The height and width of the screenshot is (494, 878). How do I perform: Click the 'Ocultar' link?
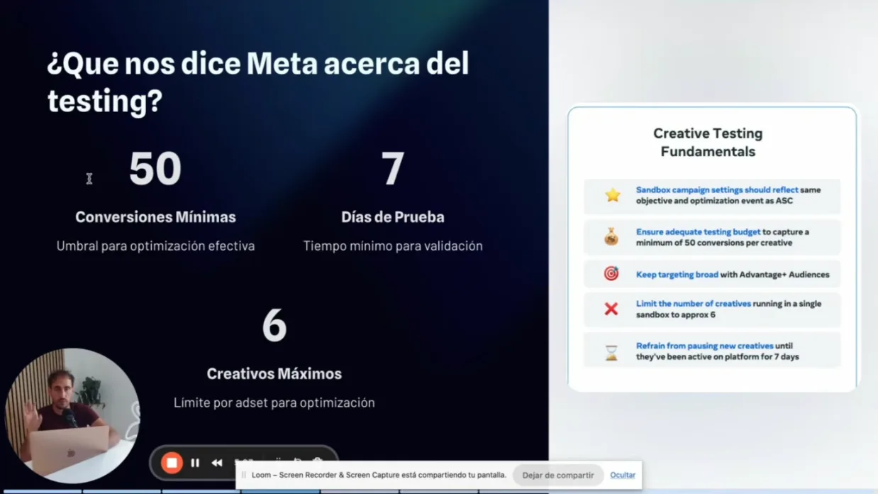623,475
